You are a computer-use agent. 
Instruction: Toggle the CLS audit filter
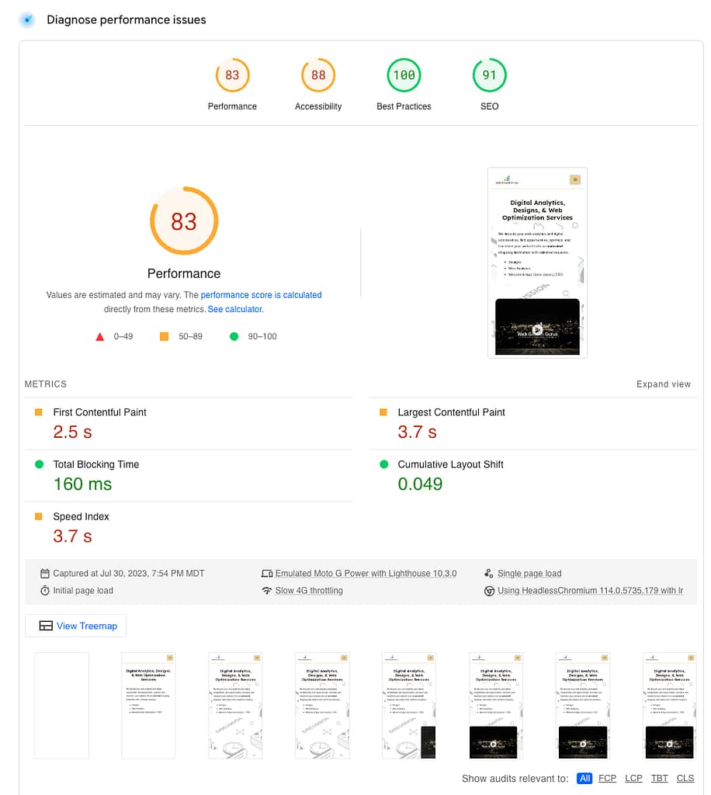(x=685, y=778)
